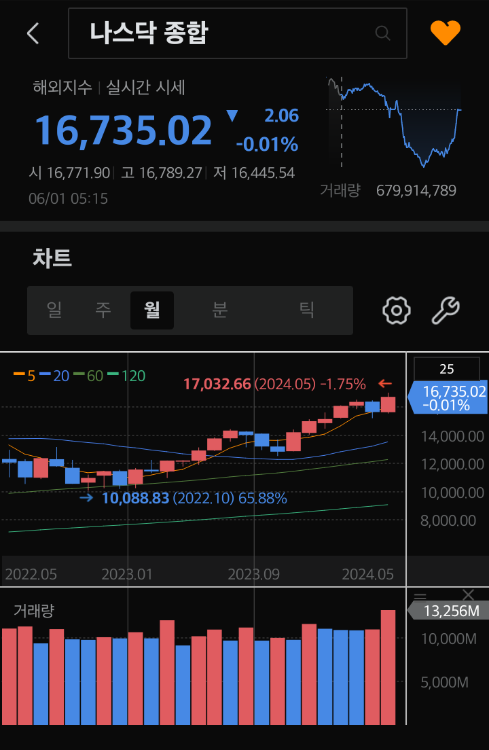Click the blue price tag on axis
The height and width of the screenshot is (750, 489).
click(x=448, y=397)
